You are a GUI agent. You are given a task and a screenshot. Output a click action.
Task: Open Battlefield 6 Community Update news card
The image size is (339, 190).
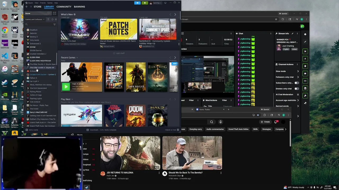[158, 29]
